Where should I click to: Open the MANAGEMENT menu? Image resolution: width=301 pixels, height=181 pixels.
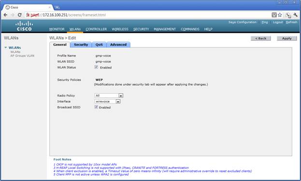coord(165,29)
